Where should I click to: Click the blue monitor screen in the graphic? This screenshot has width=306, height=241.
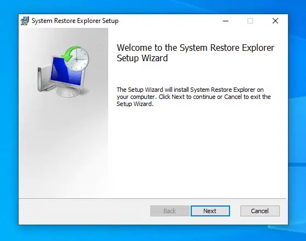[64, 72]
